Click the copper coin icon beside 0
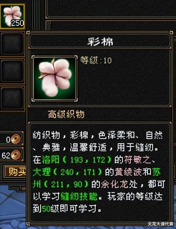This screenshot has height=229, width=176. 16,139
